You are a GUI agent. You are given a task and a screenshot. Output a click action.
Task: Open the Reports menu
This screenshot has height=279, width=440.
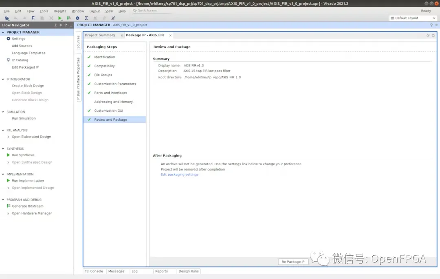coord(60,11)
